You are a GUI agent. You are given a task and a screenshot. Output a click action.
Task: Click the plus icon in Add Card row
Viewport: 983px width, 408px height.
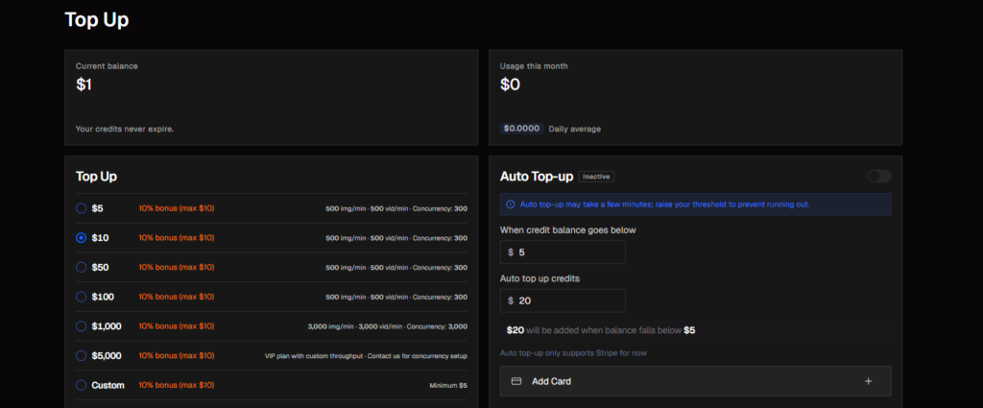pos(868,381)
